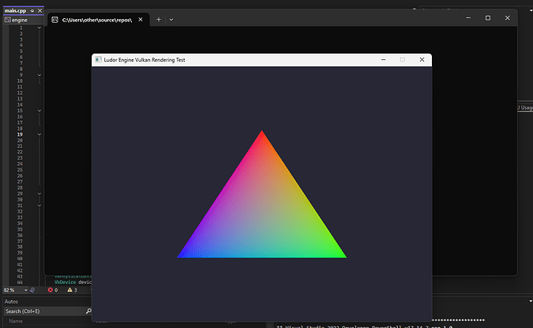The width and height of the screenshot is (533, 328).
Task: Click the Usage tab at right edge
Action: click(525, 107)
